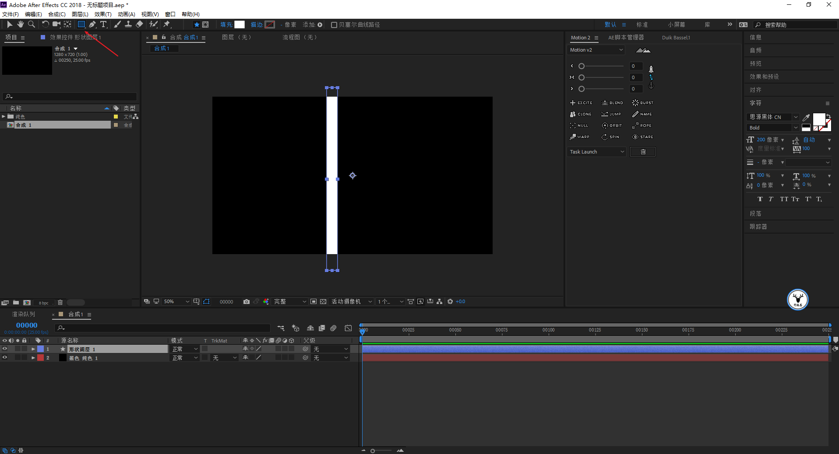
Task: Hide the black solid layer 2 eye toggle
Action: pyautogui.click(x=5, y=358)
